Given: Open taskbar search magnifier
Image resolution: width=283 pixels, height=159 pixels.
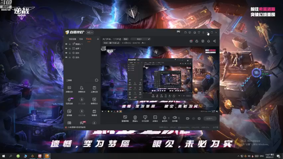Looking at the screenshot, I should coord(11,156).
